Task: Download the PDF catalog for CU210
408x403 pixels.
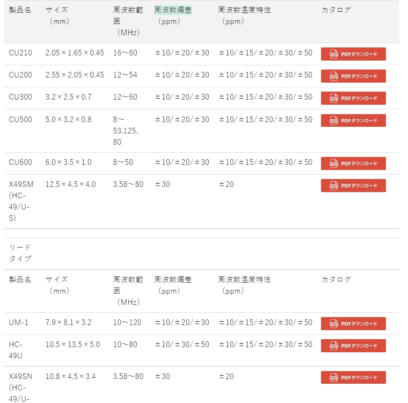Action: pos(353,54)
